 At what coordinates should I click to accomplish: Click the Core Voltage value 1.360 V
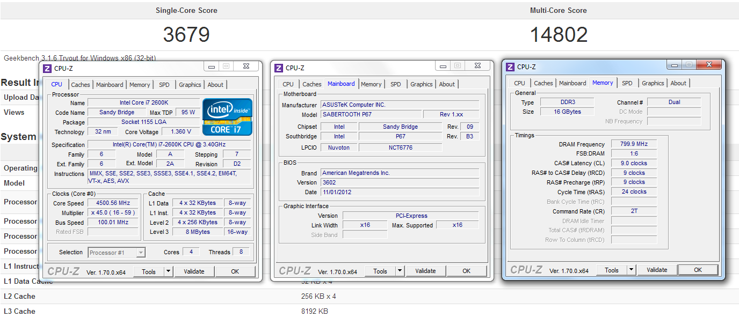181,131
